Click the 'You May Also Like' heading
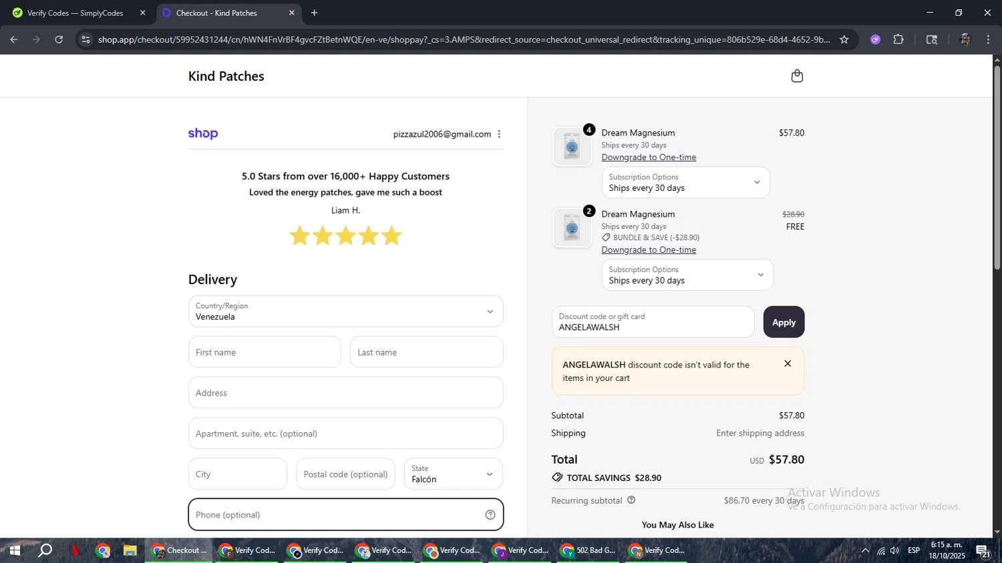 point(677,525)
